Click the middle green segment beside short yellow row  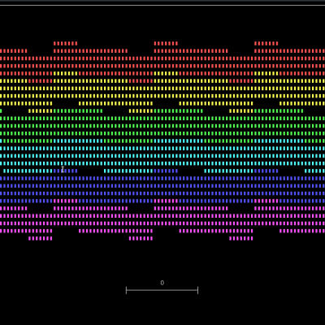pos(178,110)
